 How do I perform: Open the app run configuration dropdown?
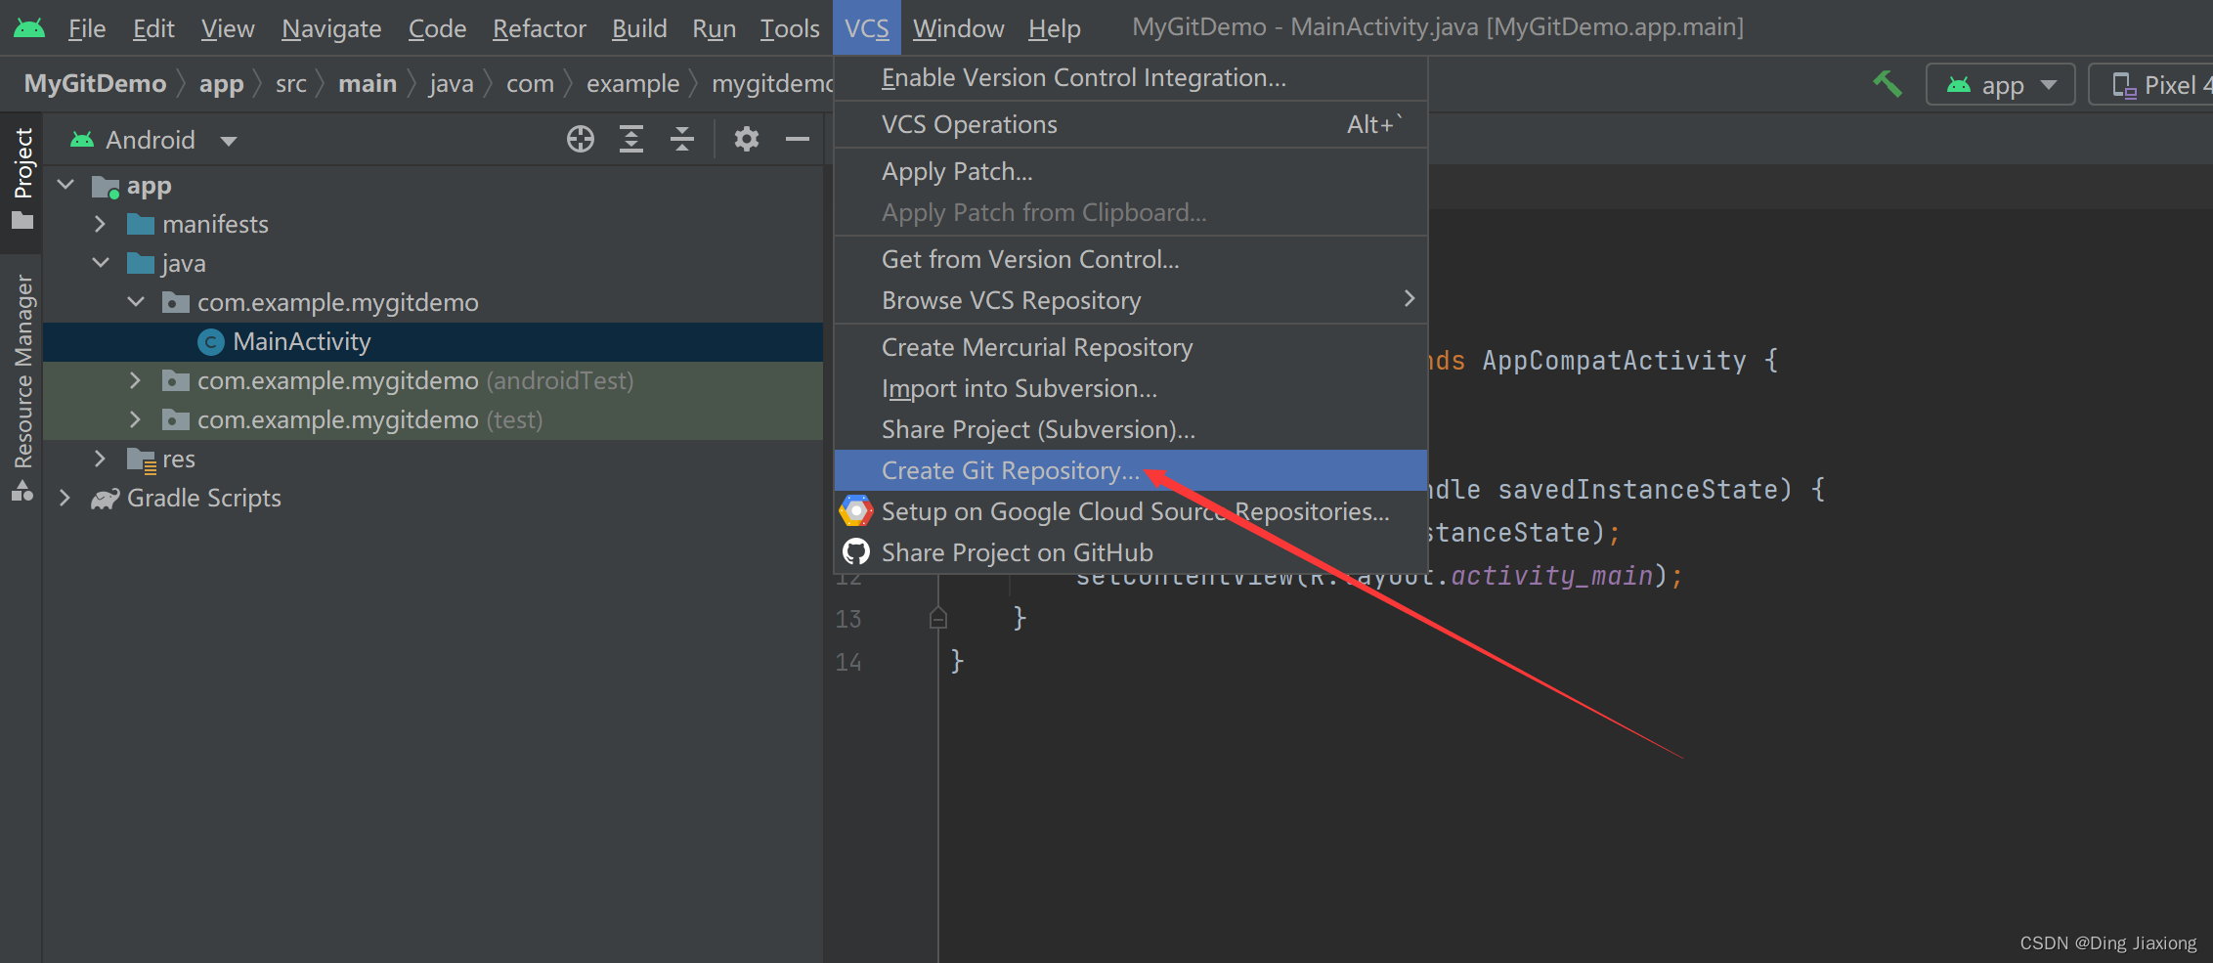(2000, 85)
